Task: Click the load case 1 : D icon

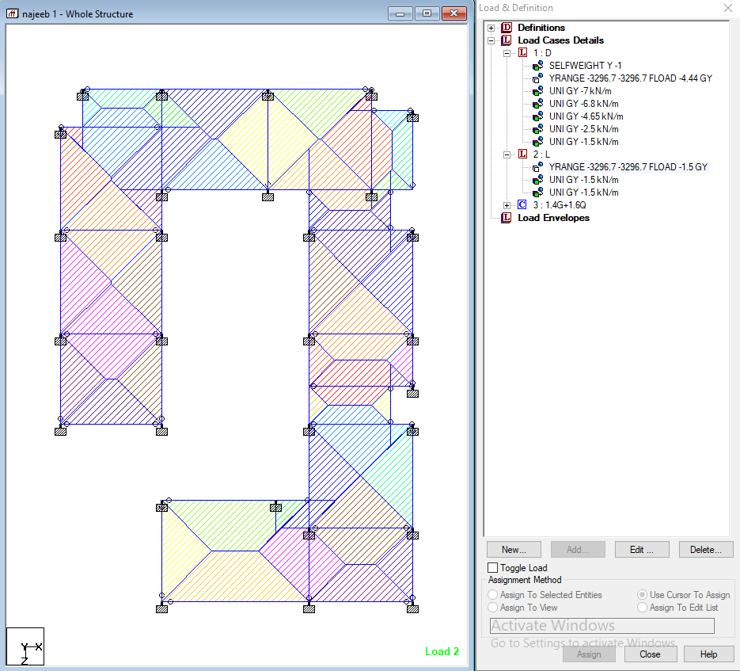Action: tap(522, 52)
